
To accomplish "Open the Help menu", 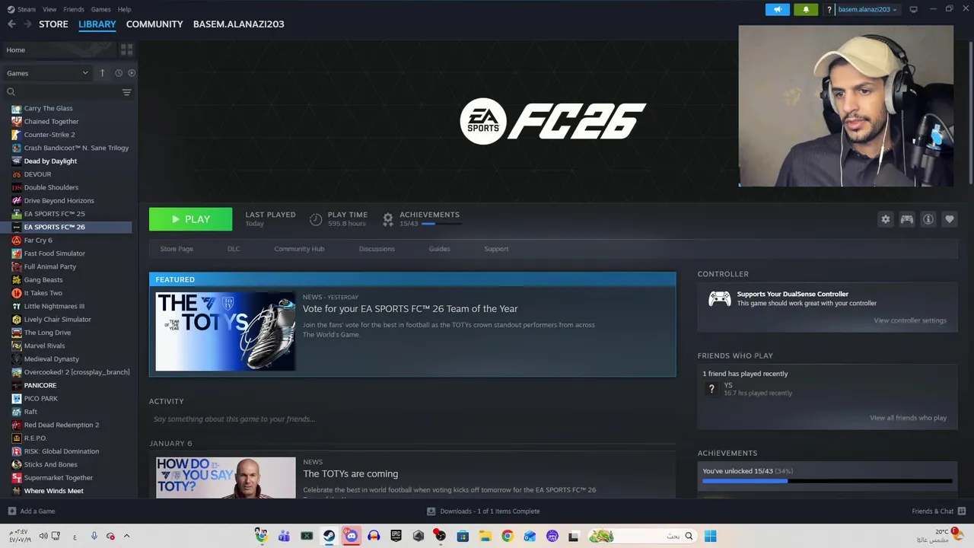I will (124, 9).
